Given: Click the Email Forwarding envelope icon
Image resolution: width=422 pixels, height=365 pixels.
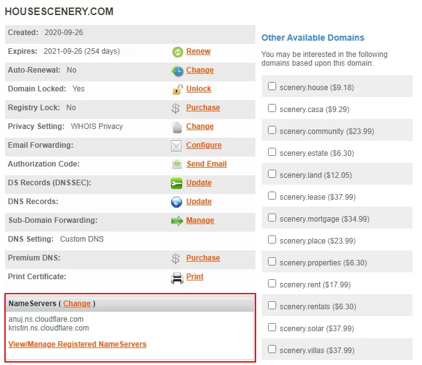Looking at the screenshot, I should click(177, 146).
